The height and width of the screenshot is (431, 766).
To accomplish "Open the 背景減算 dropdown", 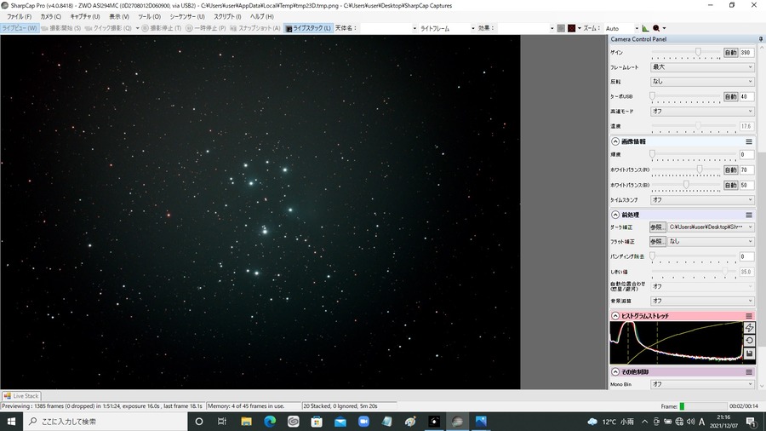I will point(702,301).
